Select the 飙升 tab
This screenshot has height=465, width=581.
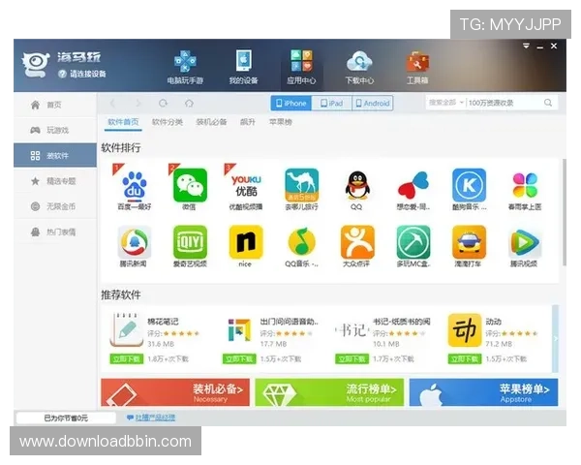(248, 122)
